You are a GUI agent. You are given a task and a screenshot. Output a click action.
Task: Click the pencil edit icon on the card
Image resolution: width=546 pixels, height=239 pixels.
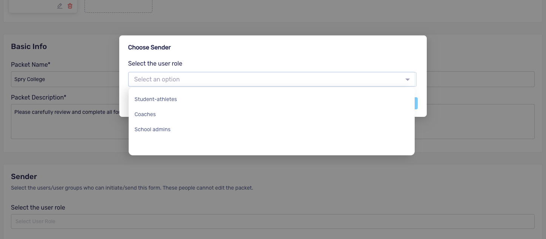click(60, 6)
